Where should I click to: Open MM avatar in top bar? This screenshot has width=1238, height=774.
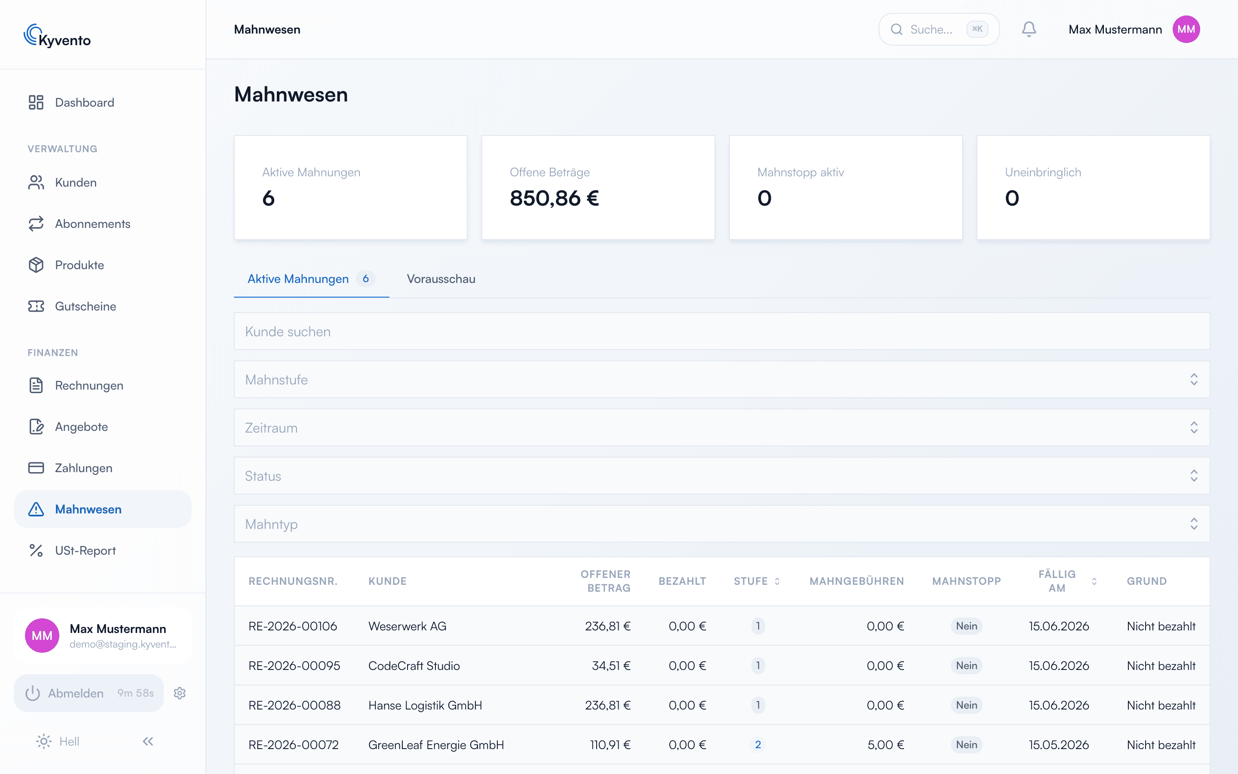tap(1186, 29)
